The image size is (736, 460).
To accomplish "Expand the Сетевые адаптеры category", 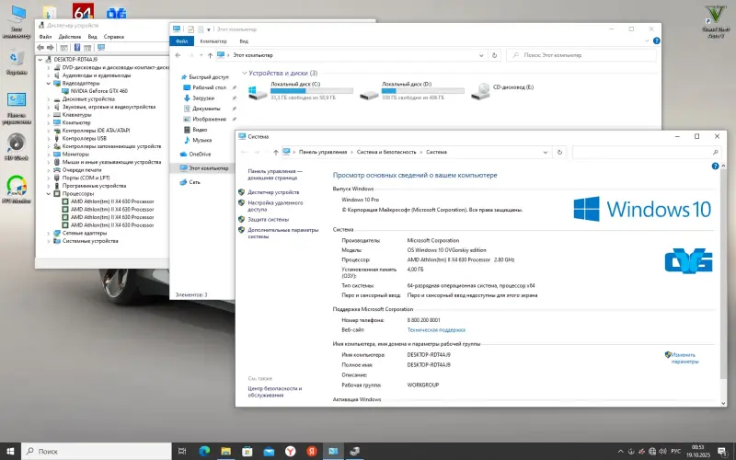I will click(52, 233).
